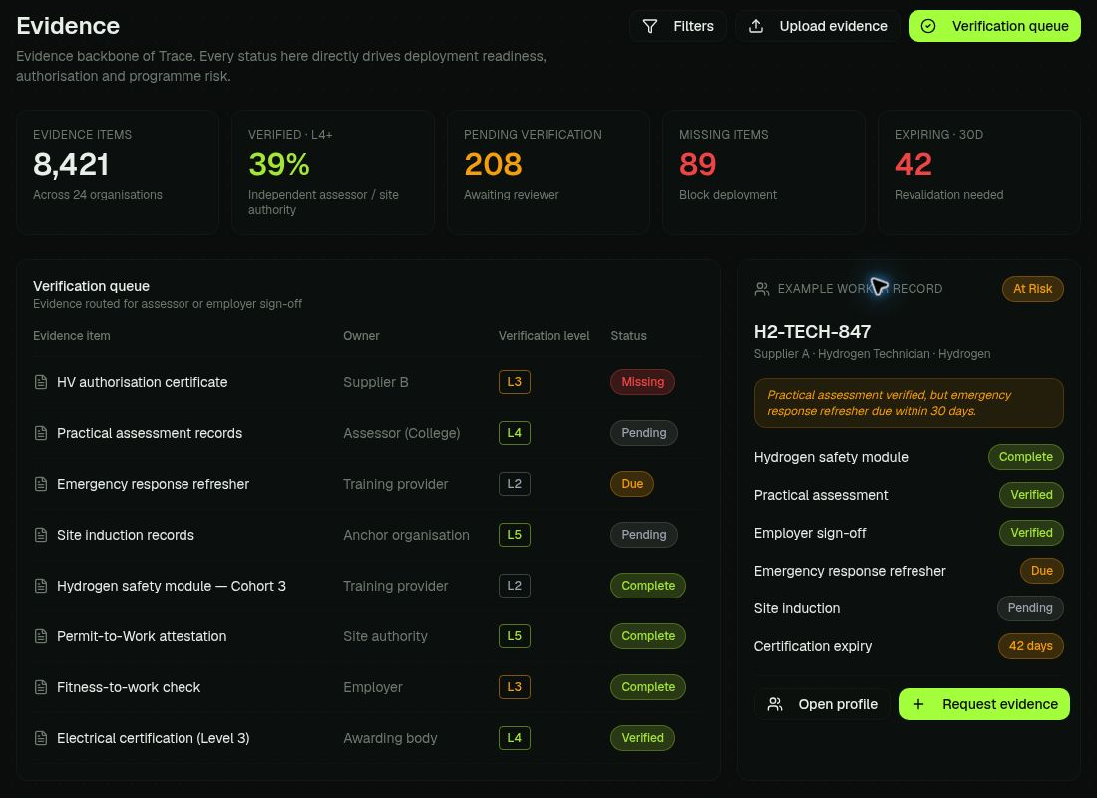Click Pending status for Site induction records
Viewport: 1097px width, 798px height.
[x=643, y=535]
